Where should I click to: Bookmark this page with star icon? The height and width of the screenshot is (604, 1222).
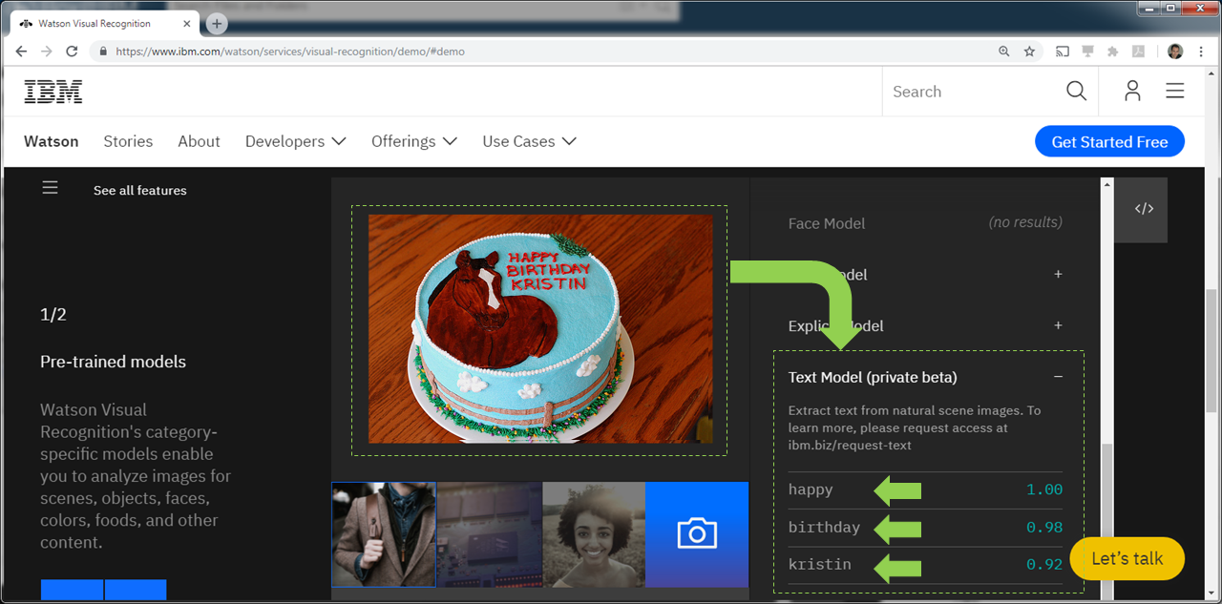pyautogui.click(x=1029, y=52)
